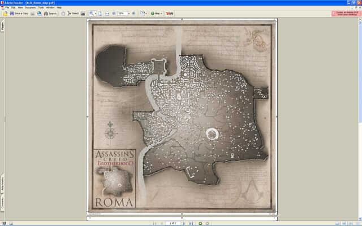Open the rotate view dropdown arrow
Image resolution: width=362 pixels, height=226 pixels.
[x=146, y=14]
